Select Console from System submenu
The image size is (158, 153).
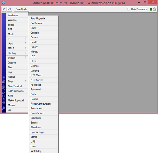coord(43,33)
